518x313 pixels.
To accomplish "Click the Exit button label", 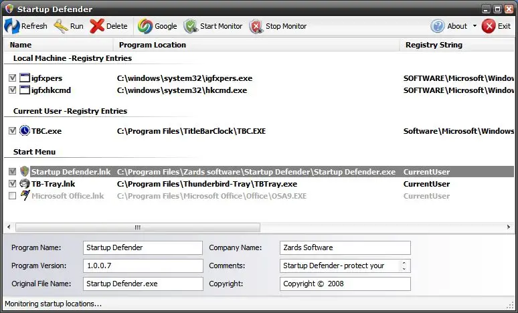I will point(504,26).
